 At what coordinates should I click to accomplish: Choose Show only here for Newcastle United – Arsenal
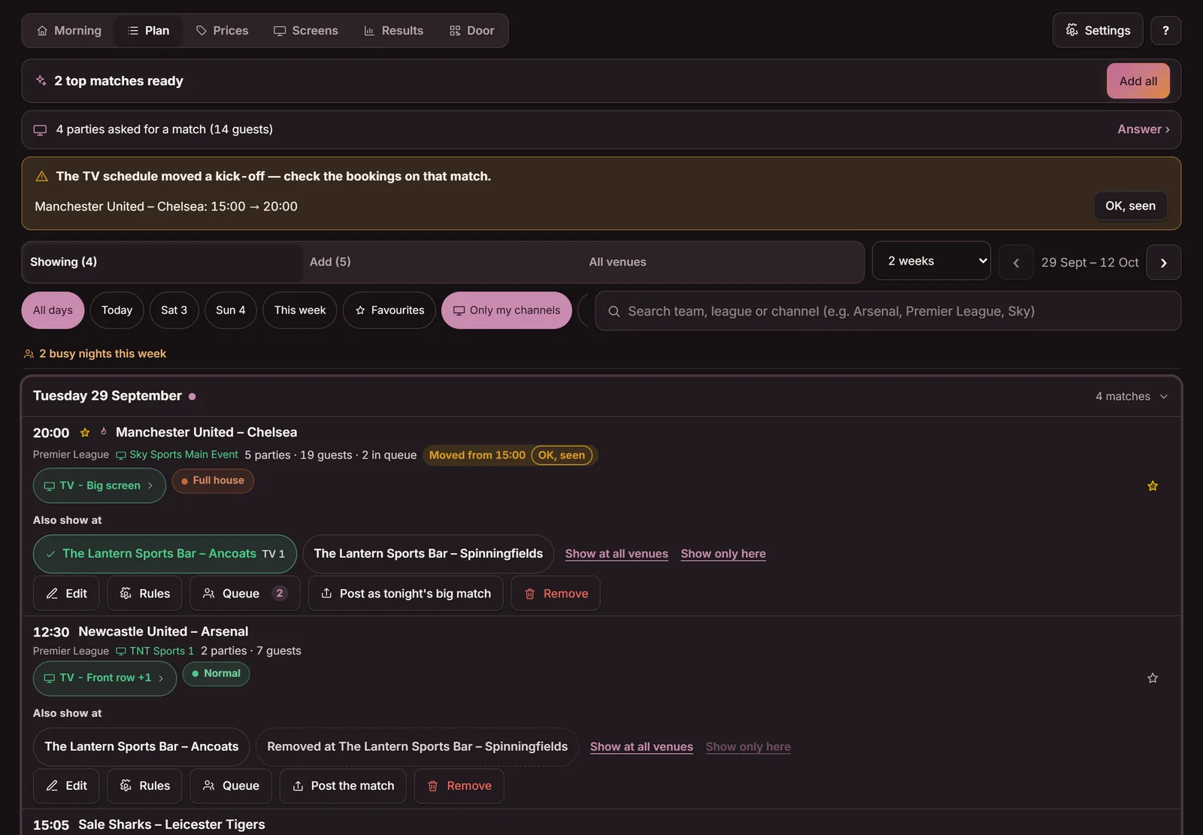click(748, 747)
